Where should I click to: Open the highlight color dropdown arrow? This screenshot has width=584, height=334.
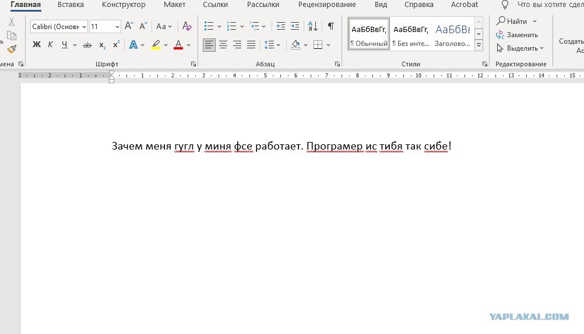(166, 45)
